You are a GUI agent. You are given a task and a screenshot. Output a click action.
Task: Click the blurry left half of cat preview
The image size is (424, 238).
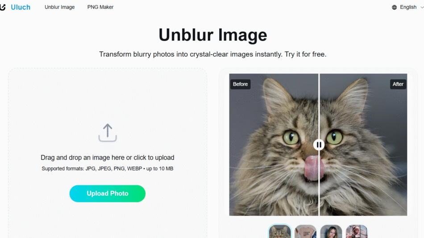point(274,145)
